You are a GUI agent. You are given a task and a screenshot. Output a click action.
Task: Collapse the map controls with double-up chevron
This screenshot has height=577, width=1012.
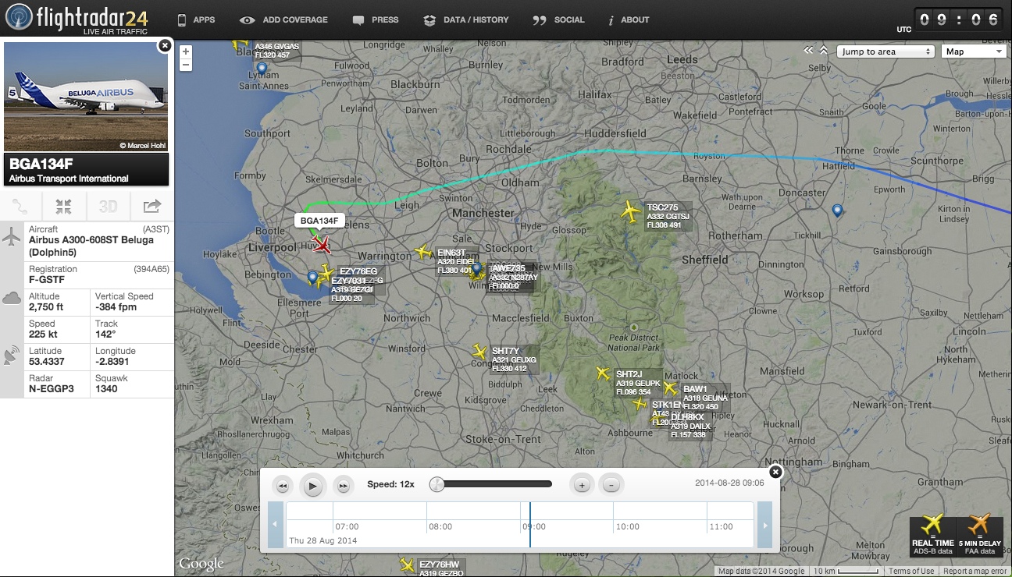[x=824, y=51]
